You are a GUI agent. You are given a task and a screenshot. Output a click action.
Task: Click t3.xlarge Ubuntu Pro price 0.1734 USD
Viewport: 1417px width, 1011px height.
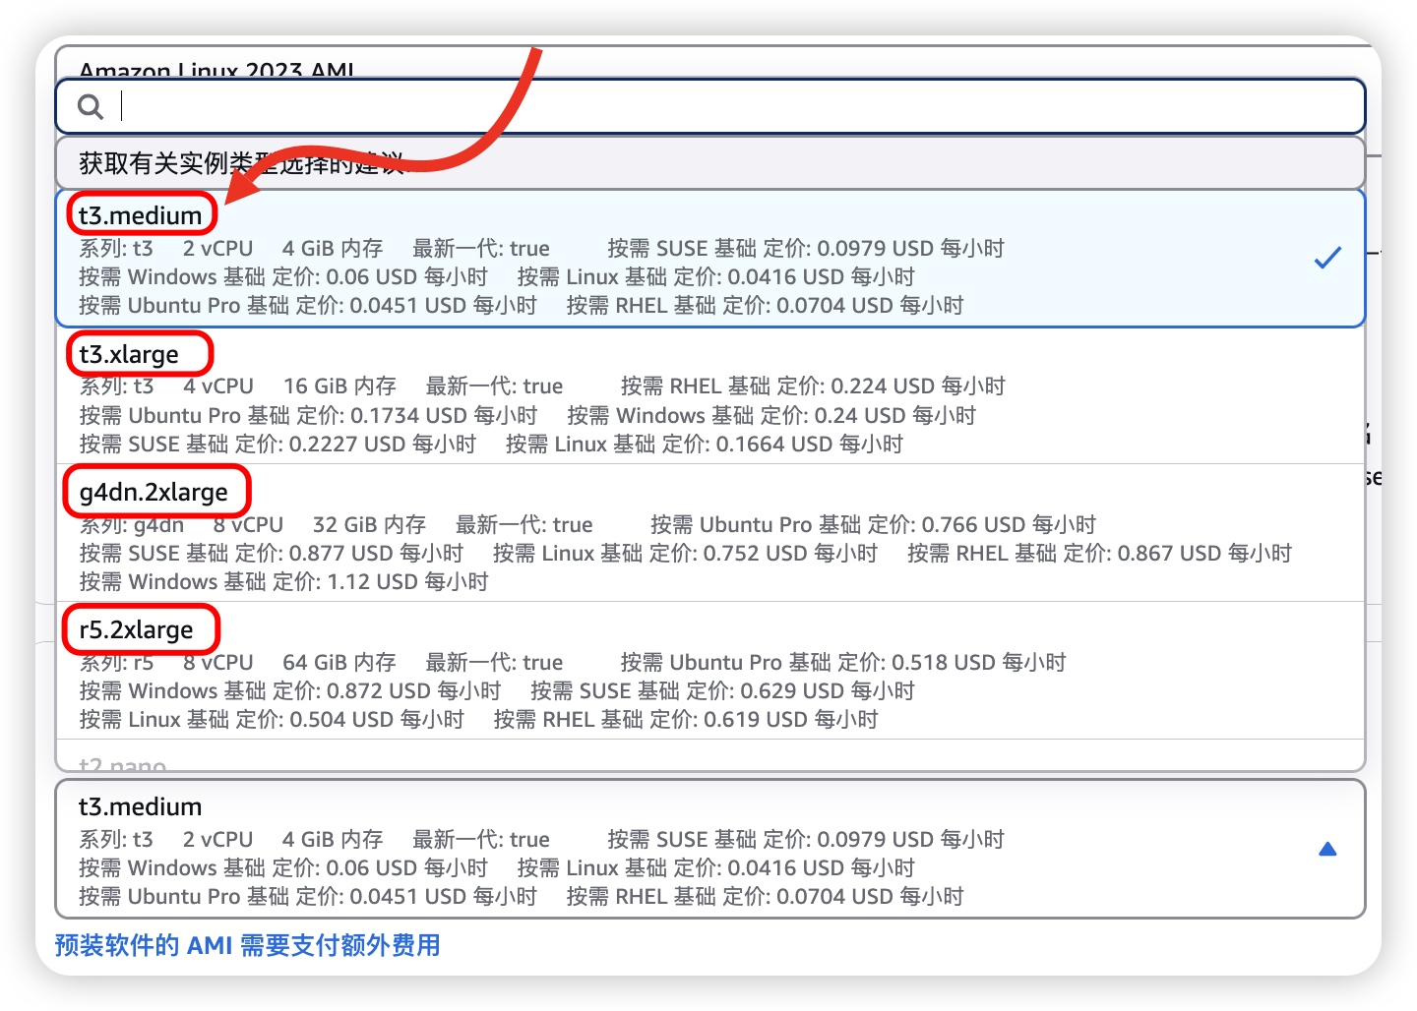click(309, 415)
